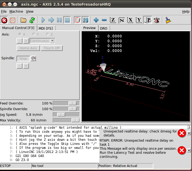Image resolution: width=192 pixels, height=171 pixels.
Task: Step to next line with arrow icon
Action: pyautogui.click(x=51, y=20)
